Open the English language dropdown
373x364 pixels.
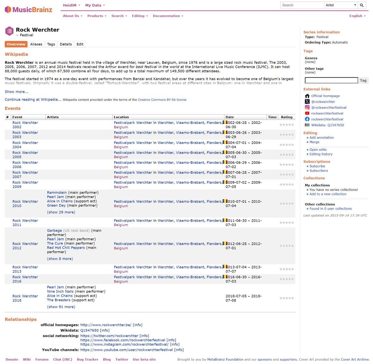[357, 16]
